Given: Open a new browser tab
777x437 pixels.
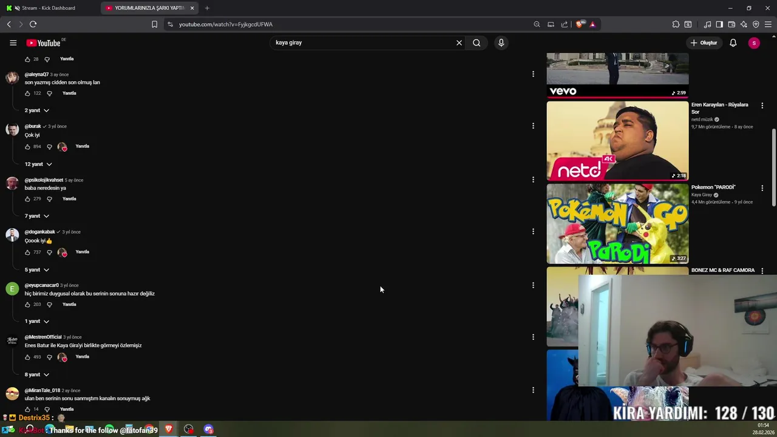Looking at the screenshot, I should click(207, 8).
